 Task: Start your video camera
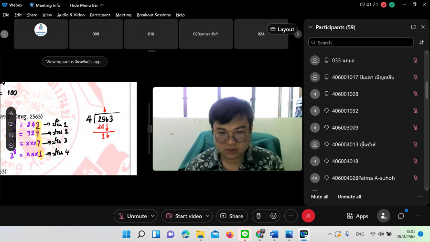(184, 216)
